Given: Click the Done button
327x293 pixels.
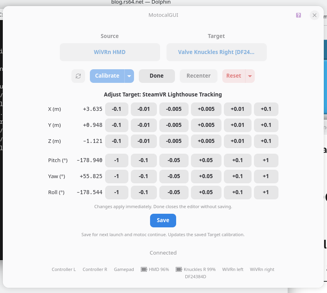Looking at the screenshot, I should [156, 76].
